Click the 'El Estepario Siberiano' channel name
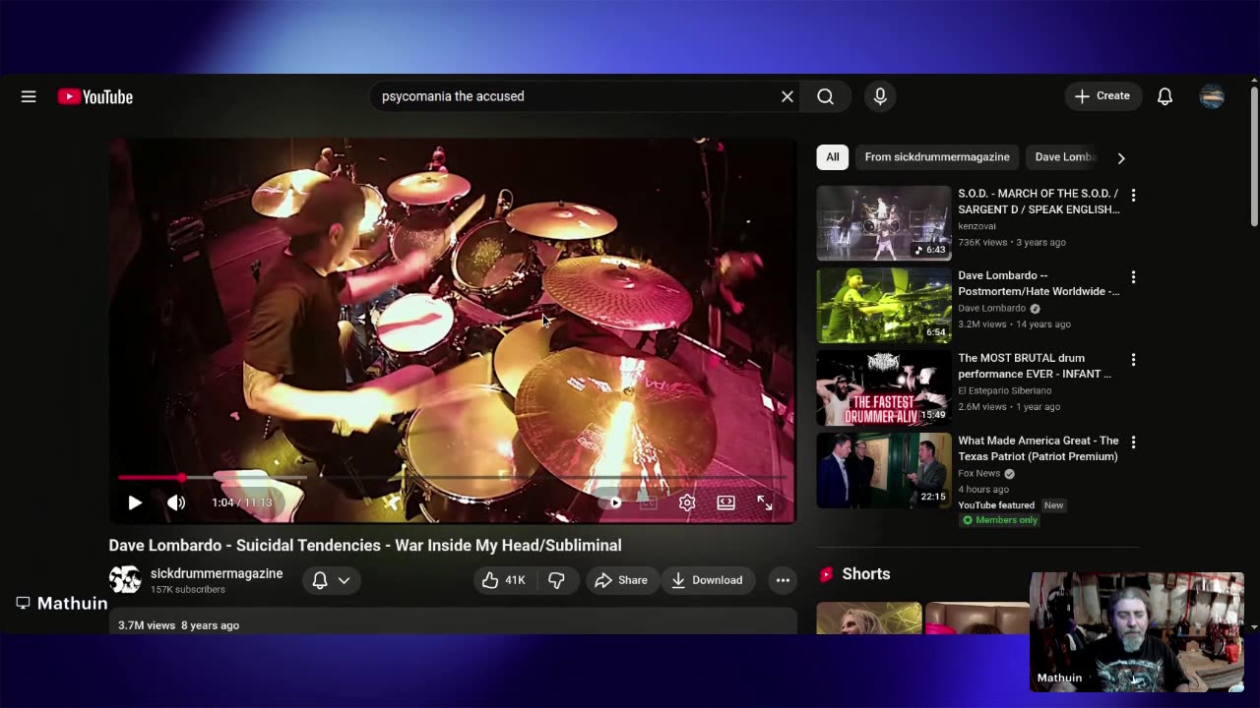 point(1004,390)
